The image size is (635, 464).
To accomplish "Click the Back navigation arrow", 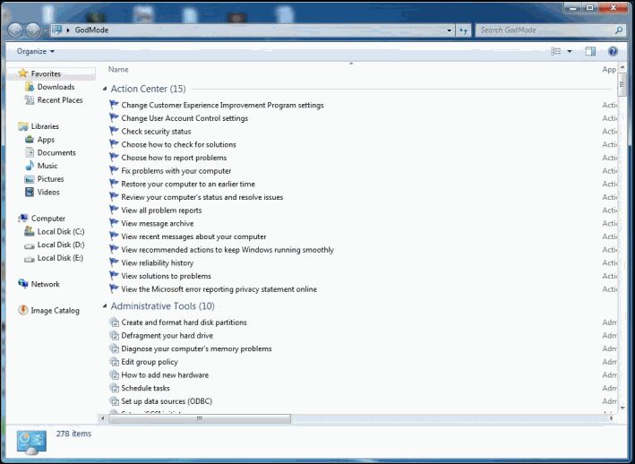I will [15, 30].
